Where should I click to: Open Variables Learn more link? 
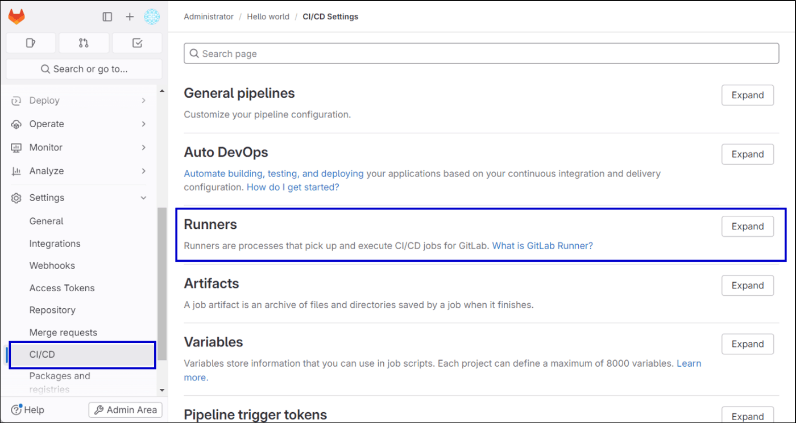click(689, 363)
